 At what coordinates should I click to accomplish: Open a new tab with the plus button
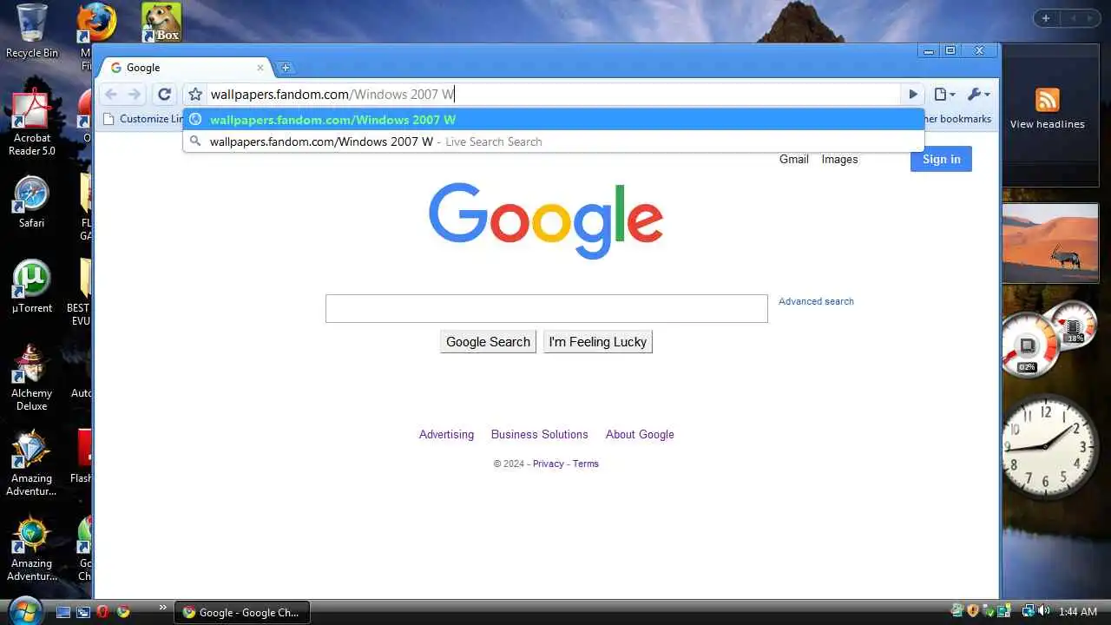click(285, 68)
